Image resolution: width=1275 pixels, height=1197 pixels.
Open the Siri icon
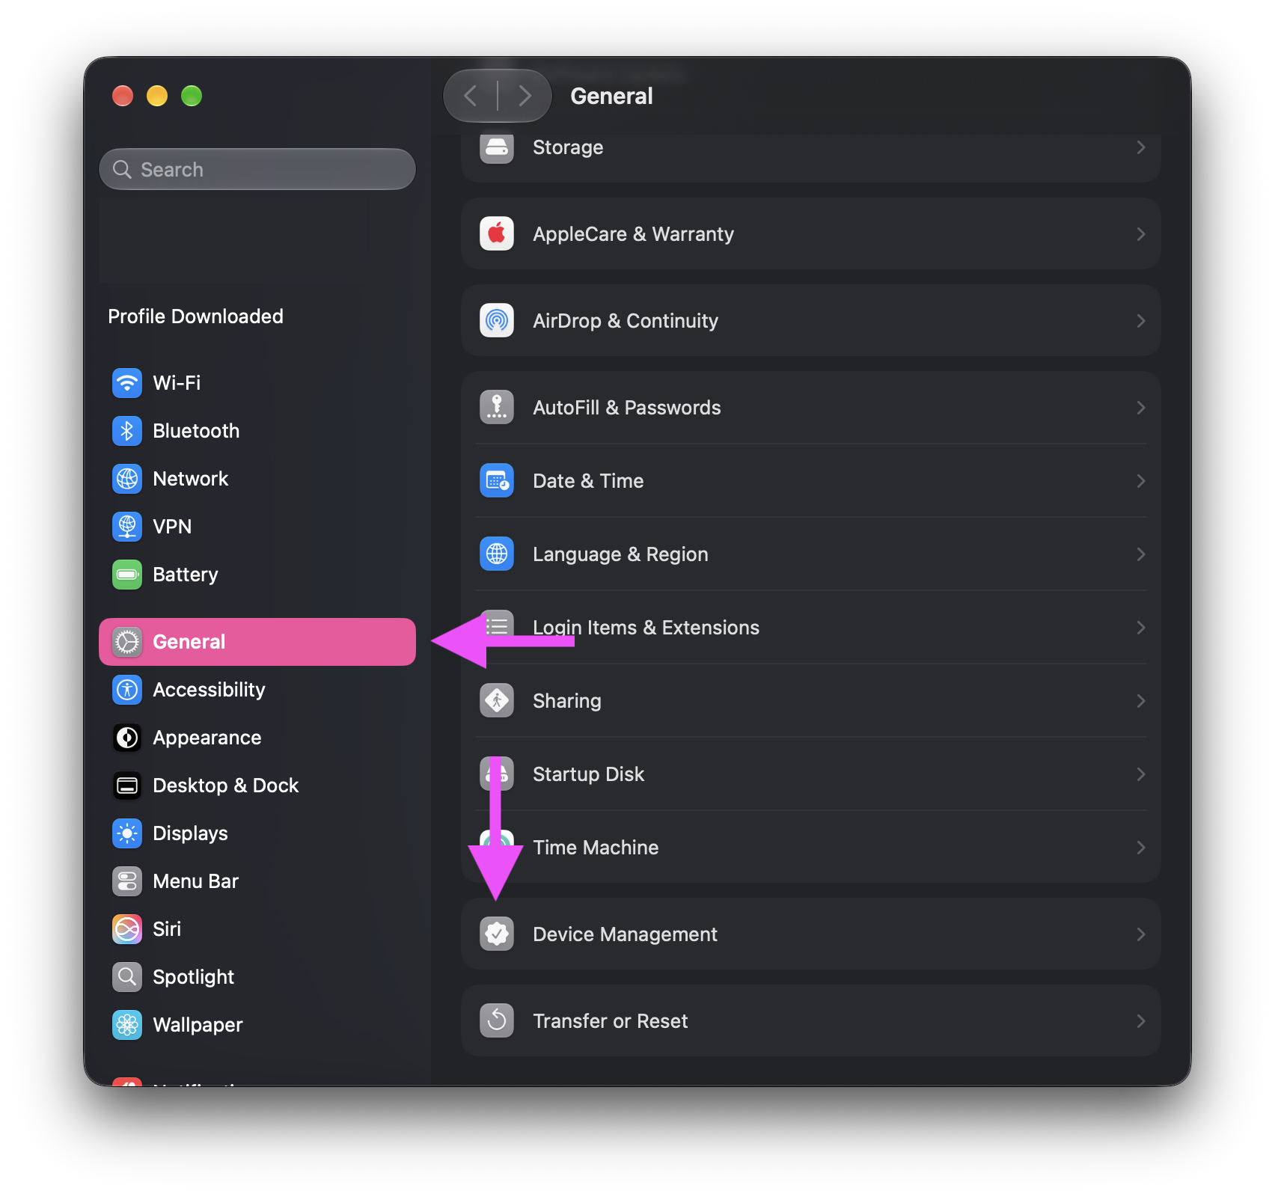(x=127, y=929)
